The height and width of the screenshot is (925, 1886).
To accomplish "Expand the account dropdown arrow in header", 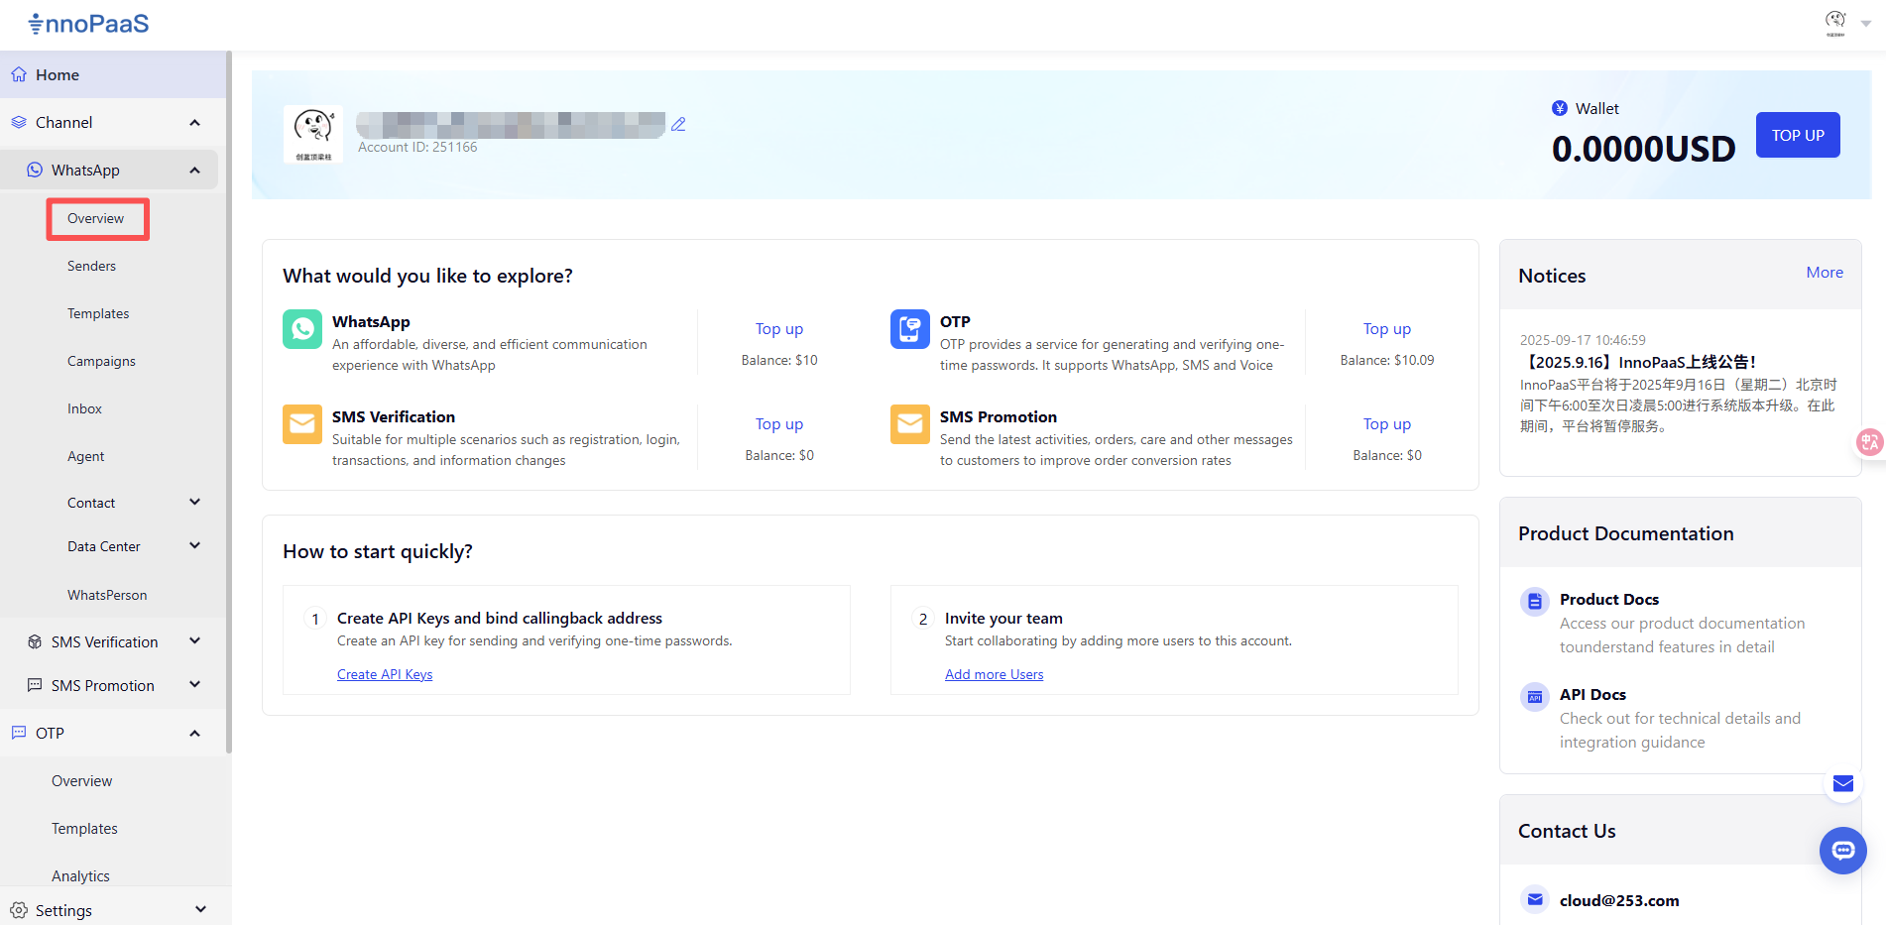I will click(x=1866, y=24).
